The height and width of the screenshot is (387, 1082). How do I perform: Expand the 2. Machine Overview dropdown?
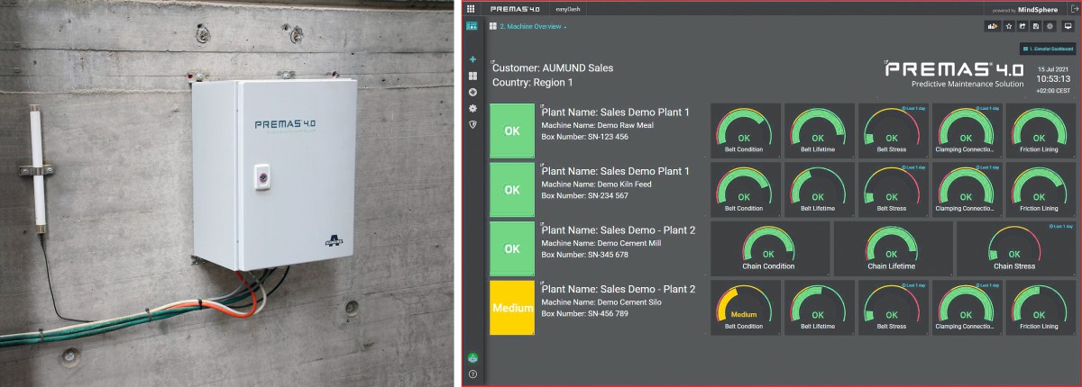(532, 26)
